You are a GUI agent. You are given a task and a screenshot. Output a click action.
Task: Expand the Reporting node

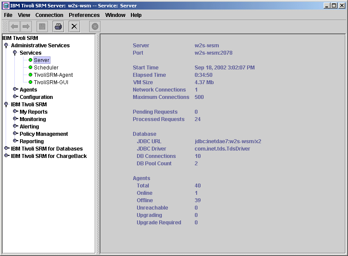coord(15,141)
